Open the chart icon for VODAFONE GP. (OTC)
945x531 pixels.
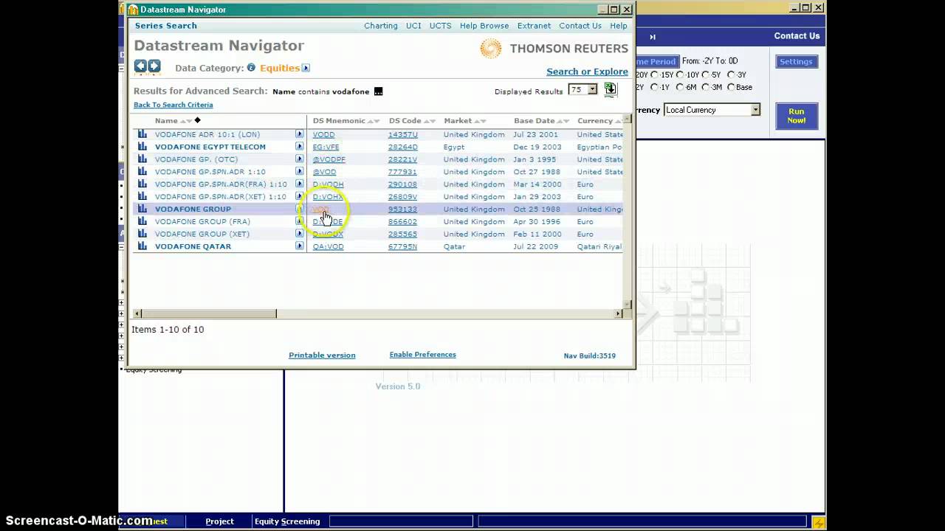tap(142, 159)
